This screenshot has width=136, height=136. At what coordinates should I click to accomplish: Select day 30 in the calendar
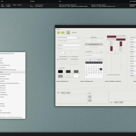86,75
